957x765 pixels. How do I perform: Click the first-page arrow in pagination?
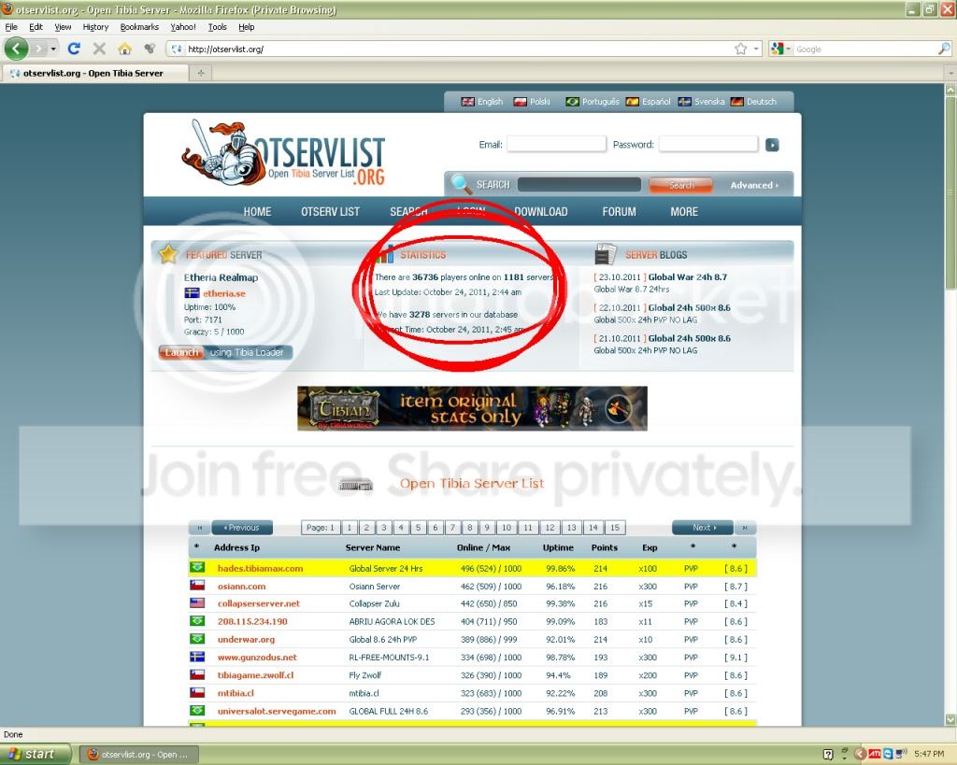[x=200, y=528]
